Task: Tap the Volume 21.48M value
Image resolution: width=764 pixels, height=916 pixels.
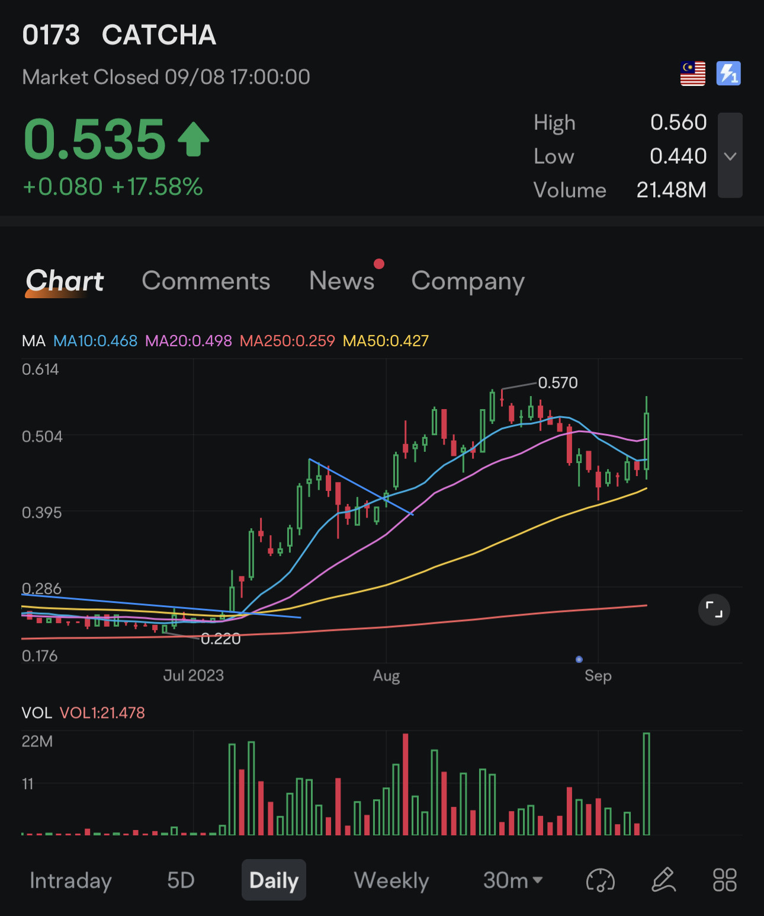Action: [671, 190]
